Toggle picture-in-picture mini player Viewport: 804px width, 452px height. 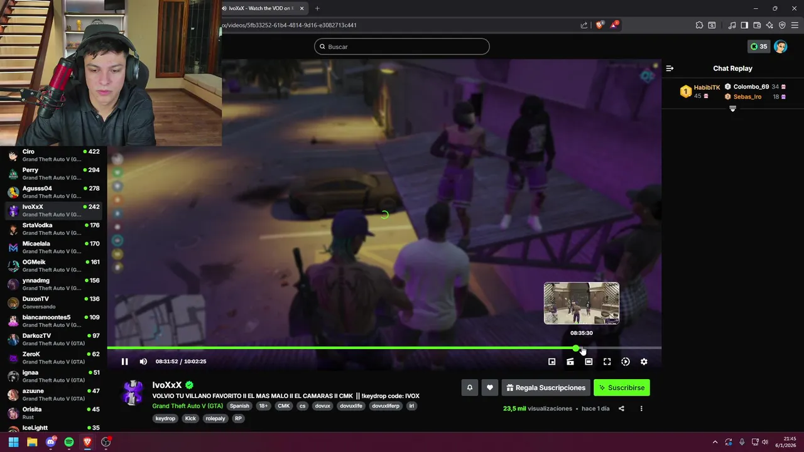click(x=551, y=362)
